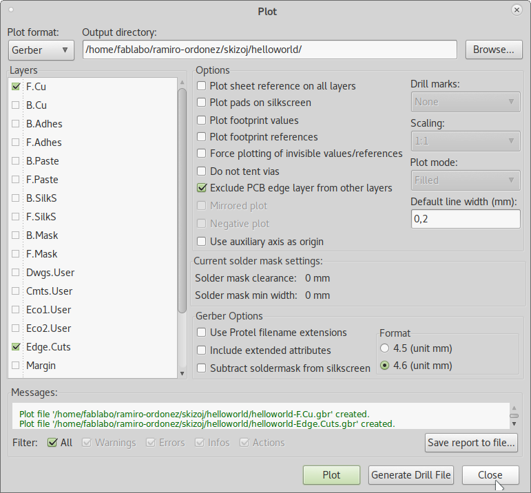Enable the Margin layer checkbox

(16, 366)
